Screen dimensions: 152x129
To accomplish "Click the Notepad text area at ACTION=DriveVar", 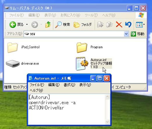I will 46,108.
